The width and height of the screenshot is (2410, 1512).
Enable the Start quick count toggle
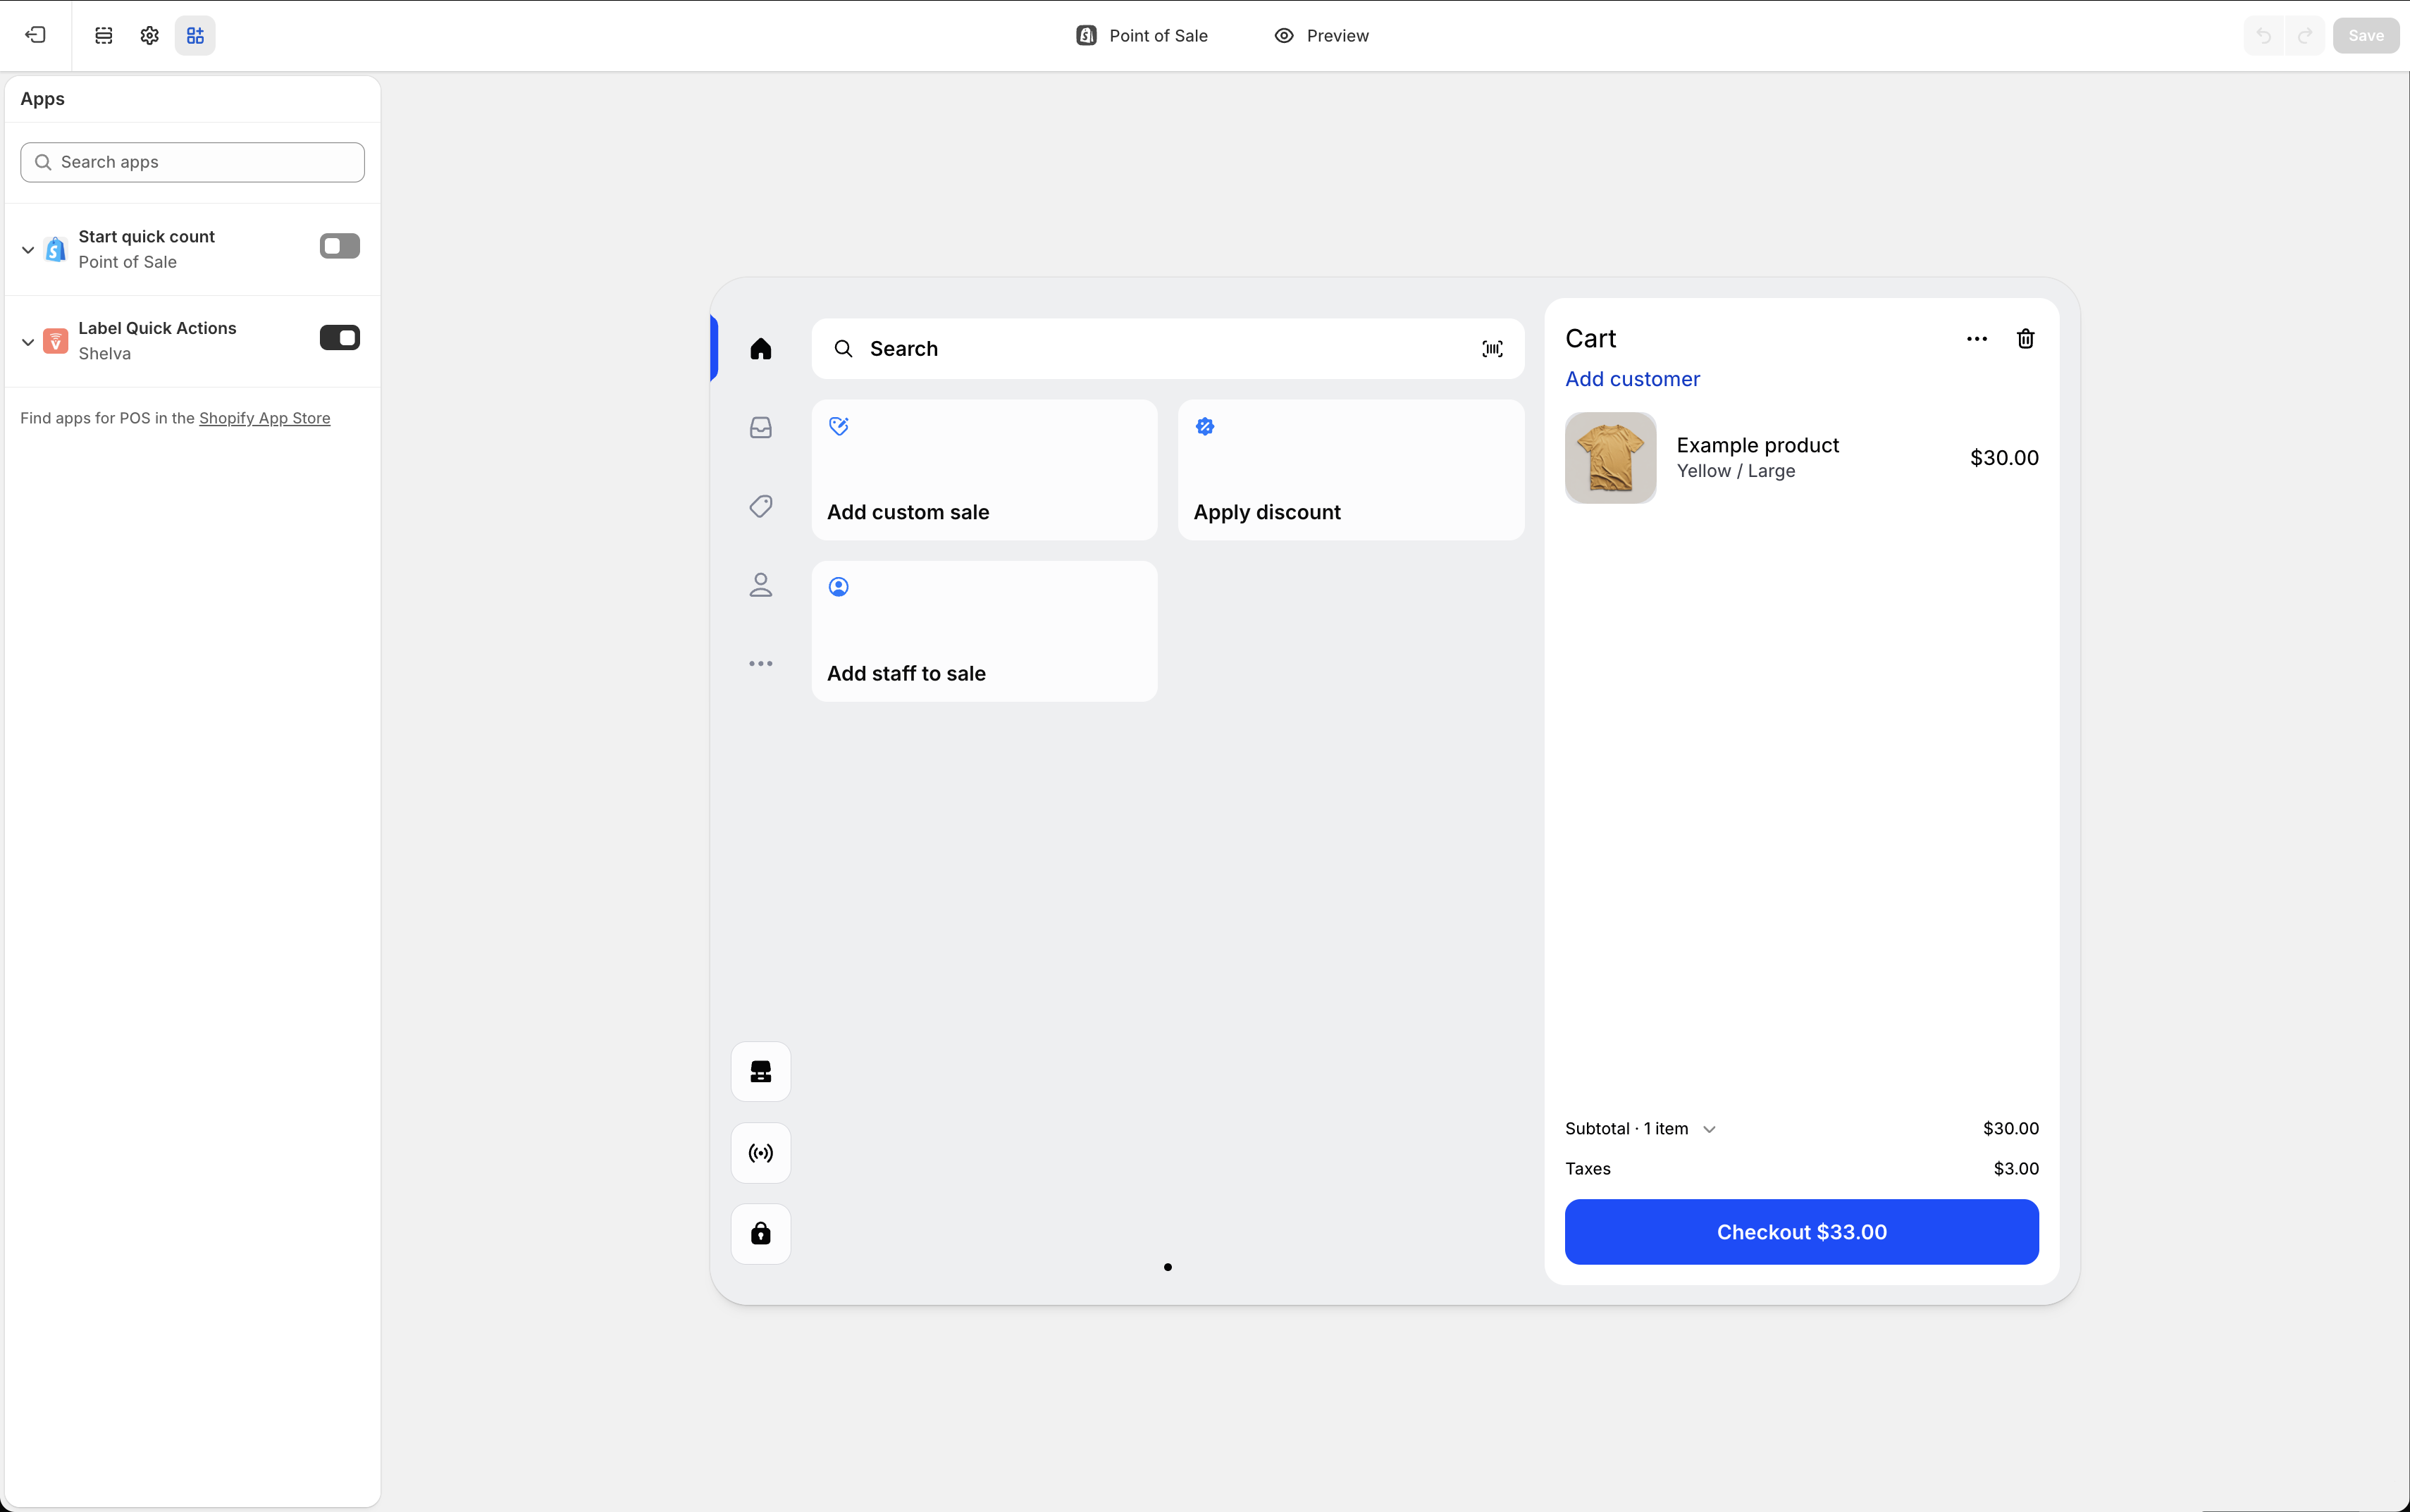click(x=340, y=246)
